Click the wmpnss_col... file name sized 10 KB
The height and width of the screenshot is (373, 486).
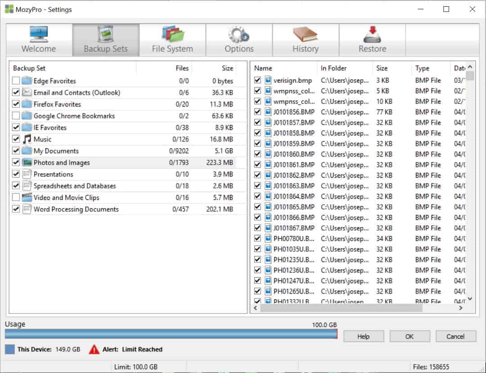(x=294, y=101)
